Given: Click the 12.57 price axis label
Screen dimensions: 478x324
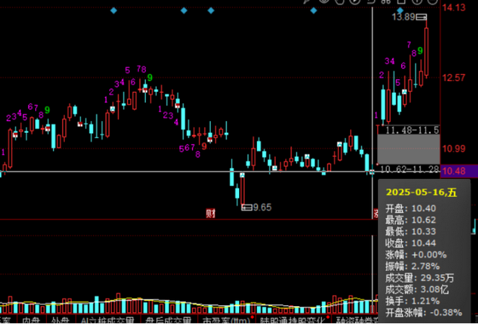Looking at the screenshot, I should [454, 78].
